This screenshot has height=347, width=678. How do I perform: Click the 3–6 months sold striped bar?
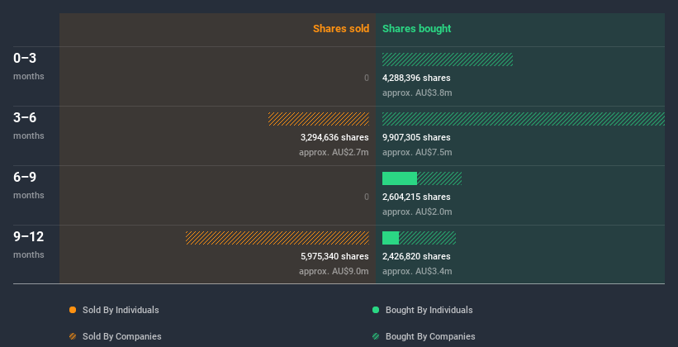coord(319,119)
